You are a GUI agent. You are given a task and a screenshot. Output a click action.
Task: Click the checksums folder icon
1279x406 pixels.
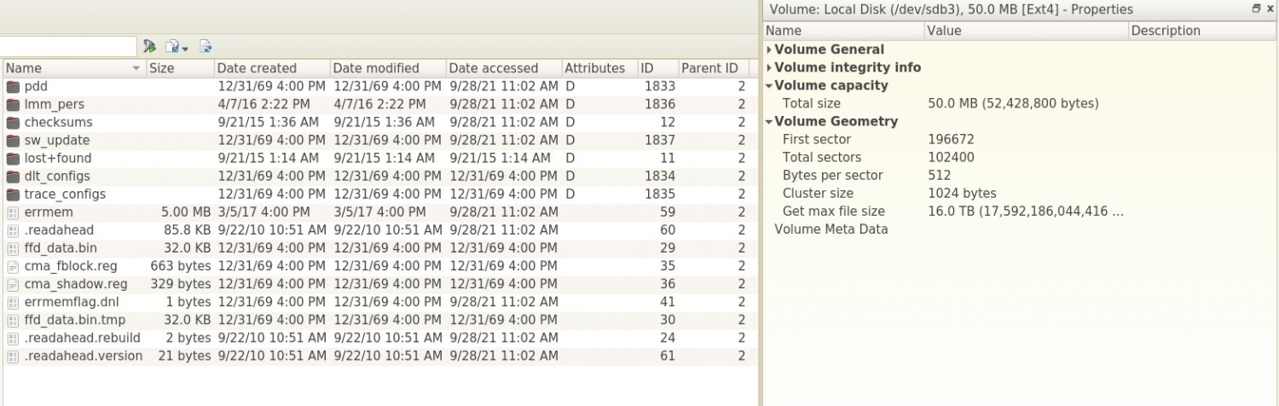(x=13, y=122)
